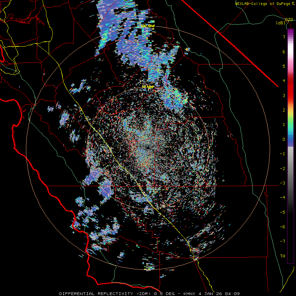Click the color scale value -4
Viewport: 296px width, 296px height.
283,198
